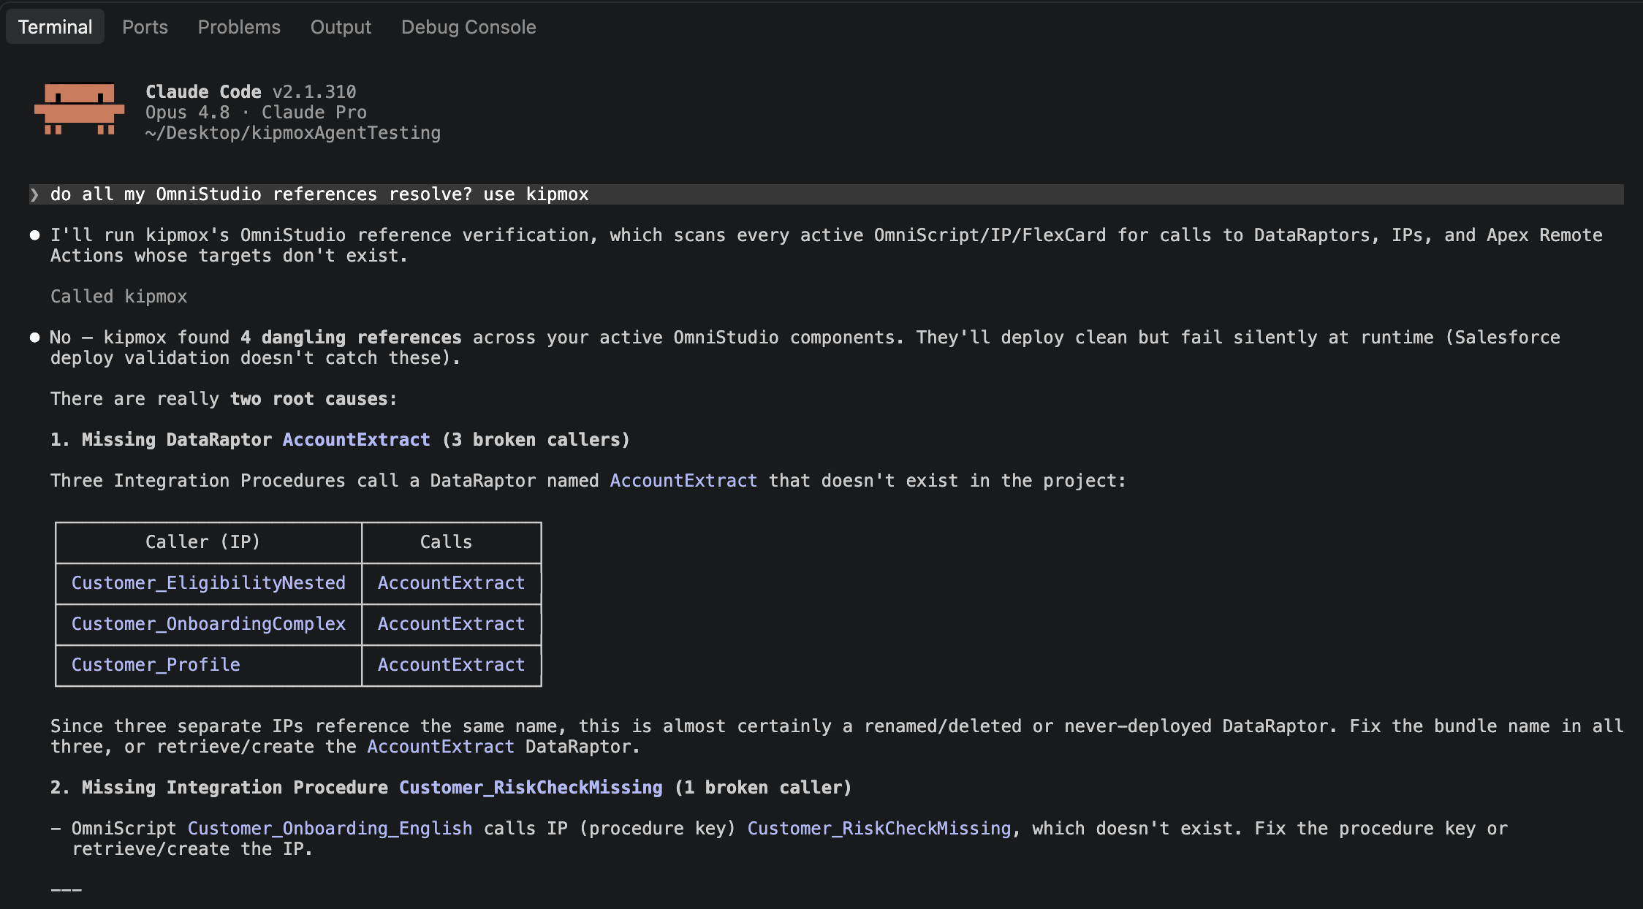Open the Ports tab
This screenshot has width=1643, height=909.
[145, 27]
